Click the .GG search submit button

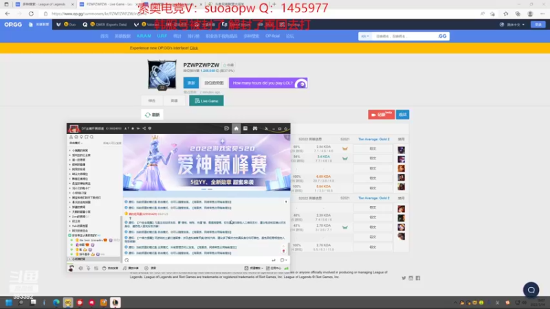442,36
